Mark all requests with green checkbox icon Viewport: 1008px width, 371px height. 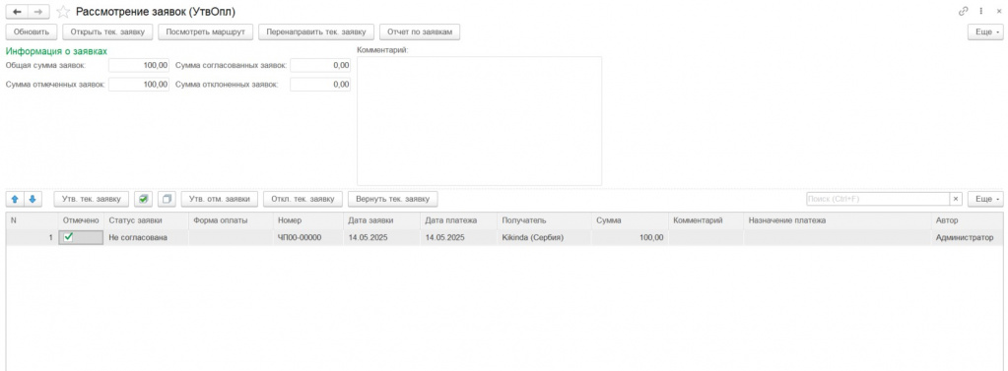[x=143, y=199]
